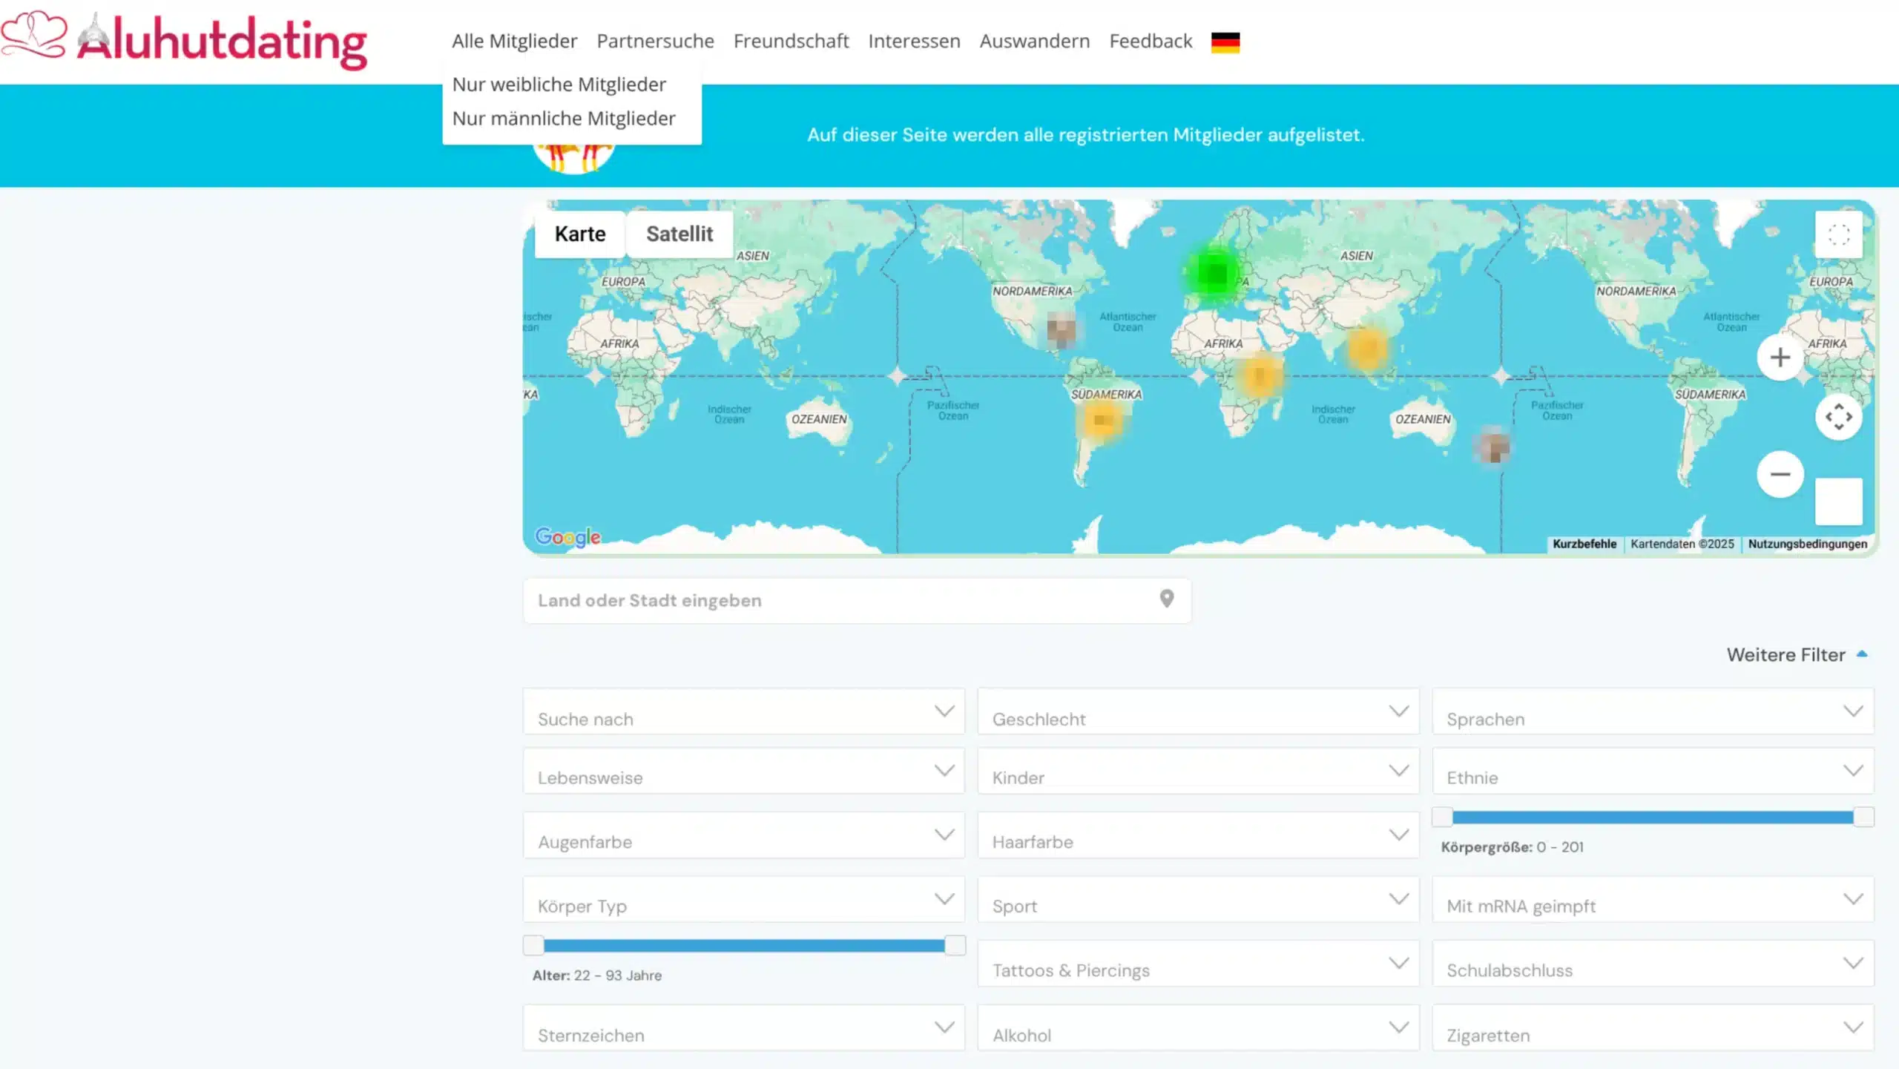Open the Nutzungsbedingungen link on the map
This screenshot has height=1069, width=1899.
click(1807, 544)
